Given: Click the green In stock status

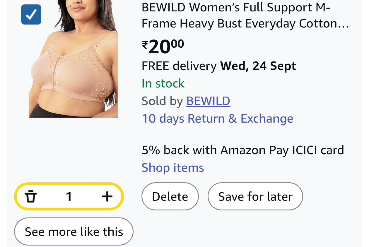Looking at the screenshot, I should click(x=163, y=83).
